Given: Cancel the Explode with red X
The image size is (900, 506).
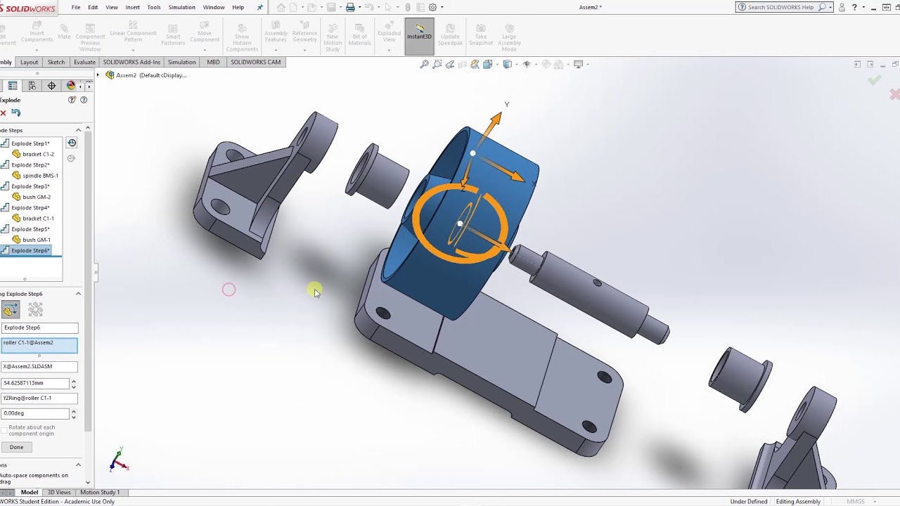Looking at the screenshot, I should (3, 112).
